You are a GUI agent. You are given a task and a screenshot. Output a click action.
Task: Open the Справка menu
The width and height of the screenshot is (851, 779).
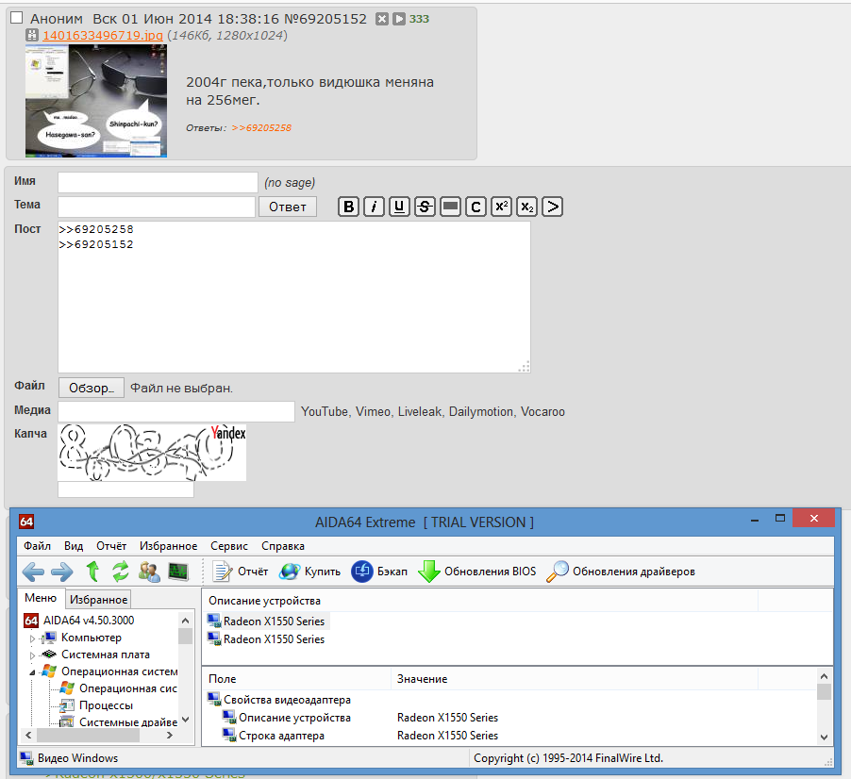(x=283, y=546)
